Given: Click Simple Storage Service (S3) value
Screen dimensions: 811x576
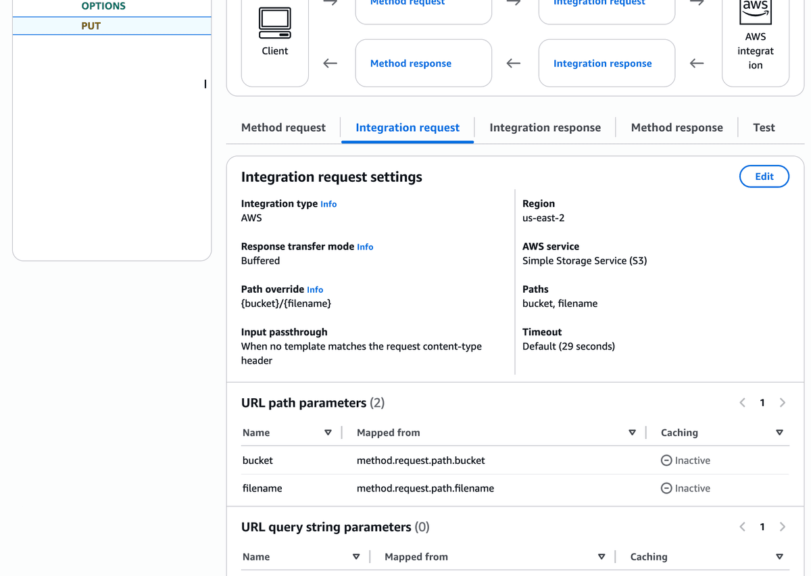Looking at the screenshot, I should pyautogui.click(x=585, y=260).
